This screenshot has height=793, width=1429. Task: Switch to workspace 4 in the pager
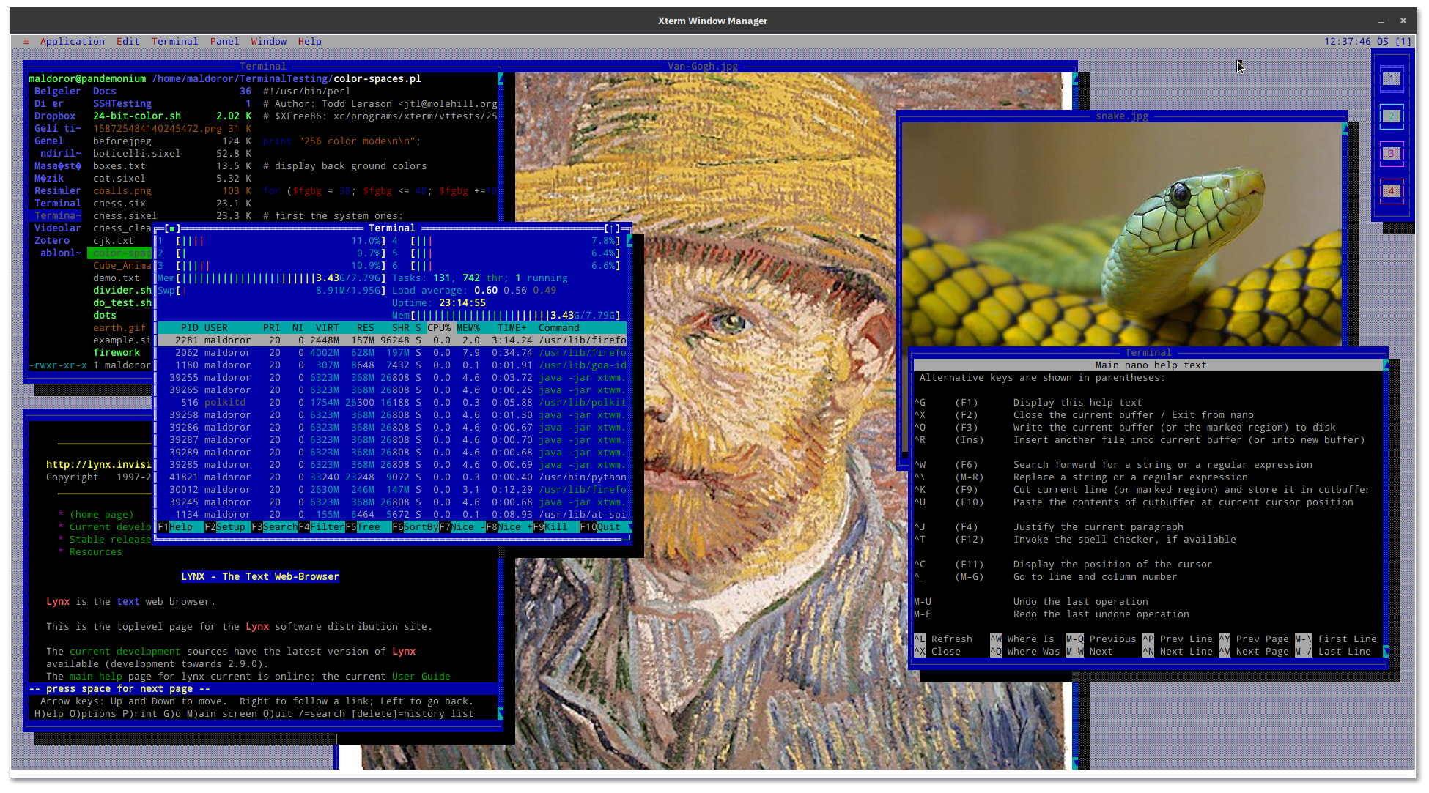1391,191
